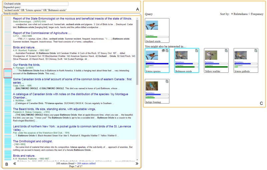This screenshot has height=170, width=267.
Task: Click the document icon on Indigo bunting card
Action: 167,81
